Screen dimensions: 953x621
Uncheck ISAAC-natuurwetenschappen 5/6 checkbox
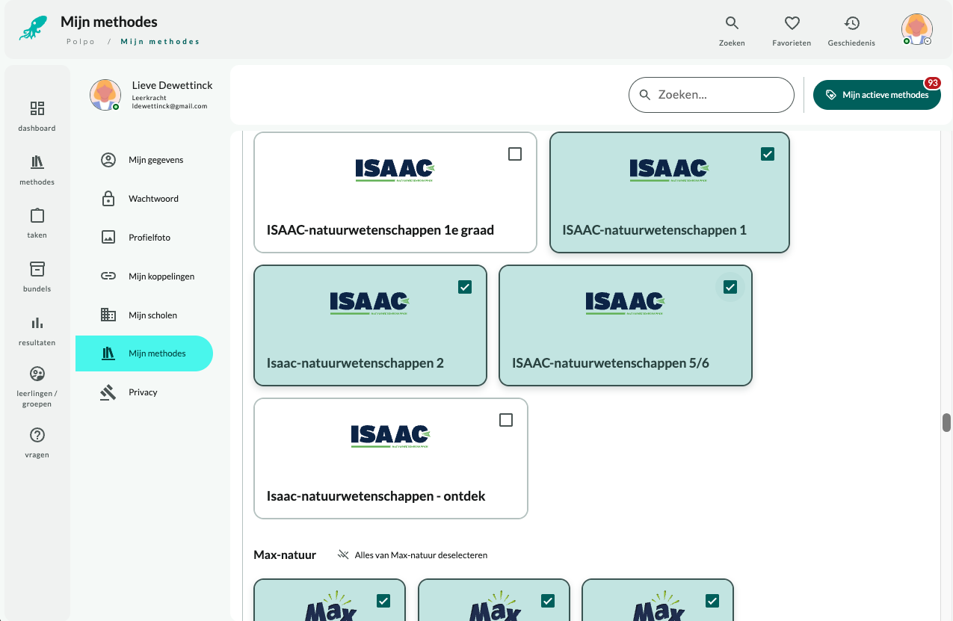(x=730, y=287)
